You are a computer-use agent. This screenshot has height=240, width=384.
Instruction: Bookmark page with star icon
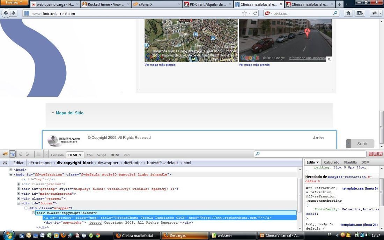point(244,14)
